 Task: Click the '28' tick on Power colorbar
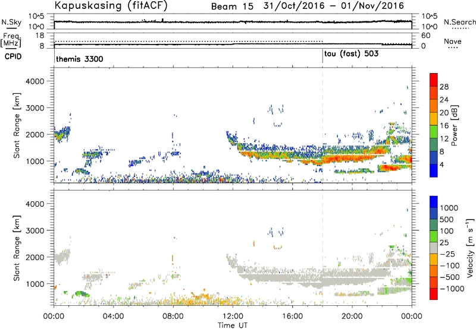coord(444,87)
